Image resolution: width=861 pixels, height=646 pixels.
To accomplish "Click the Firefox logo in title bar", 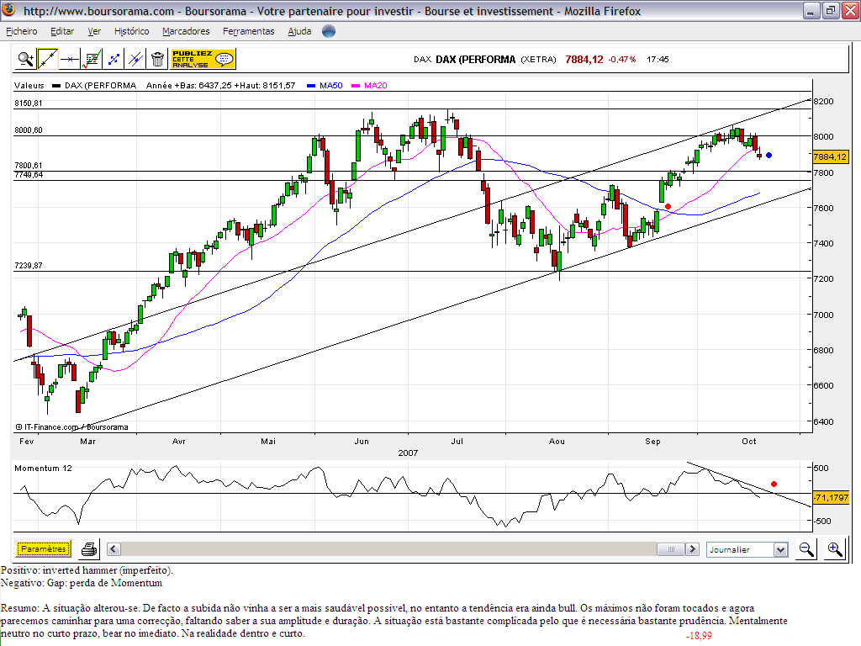I will tap(8, 10).
